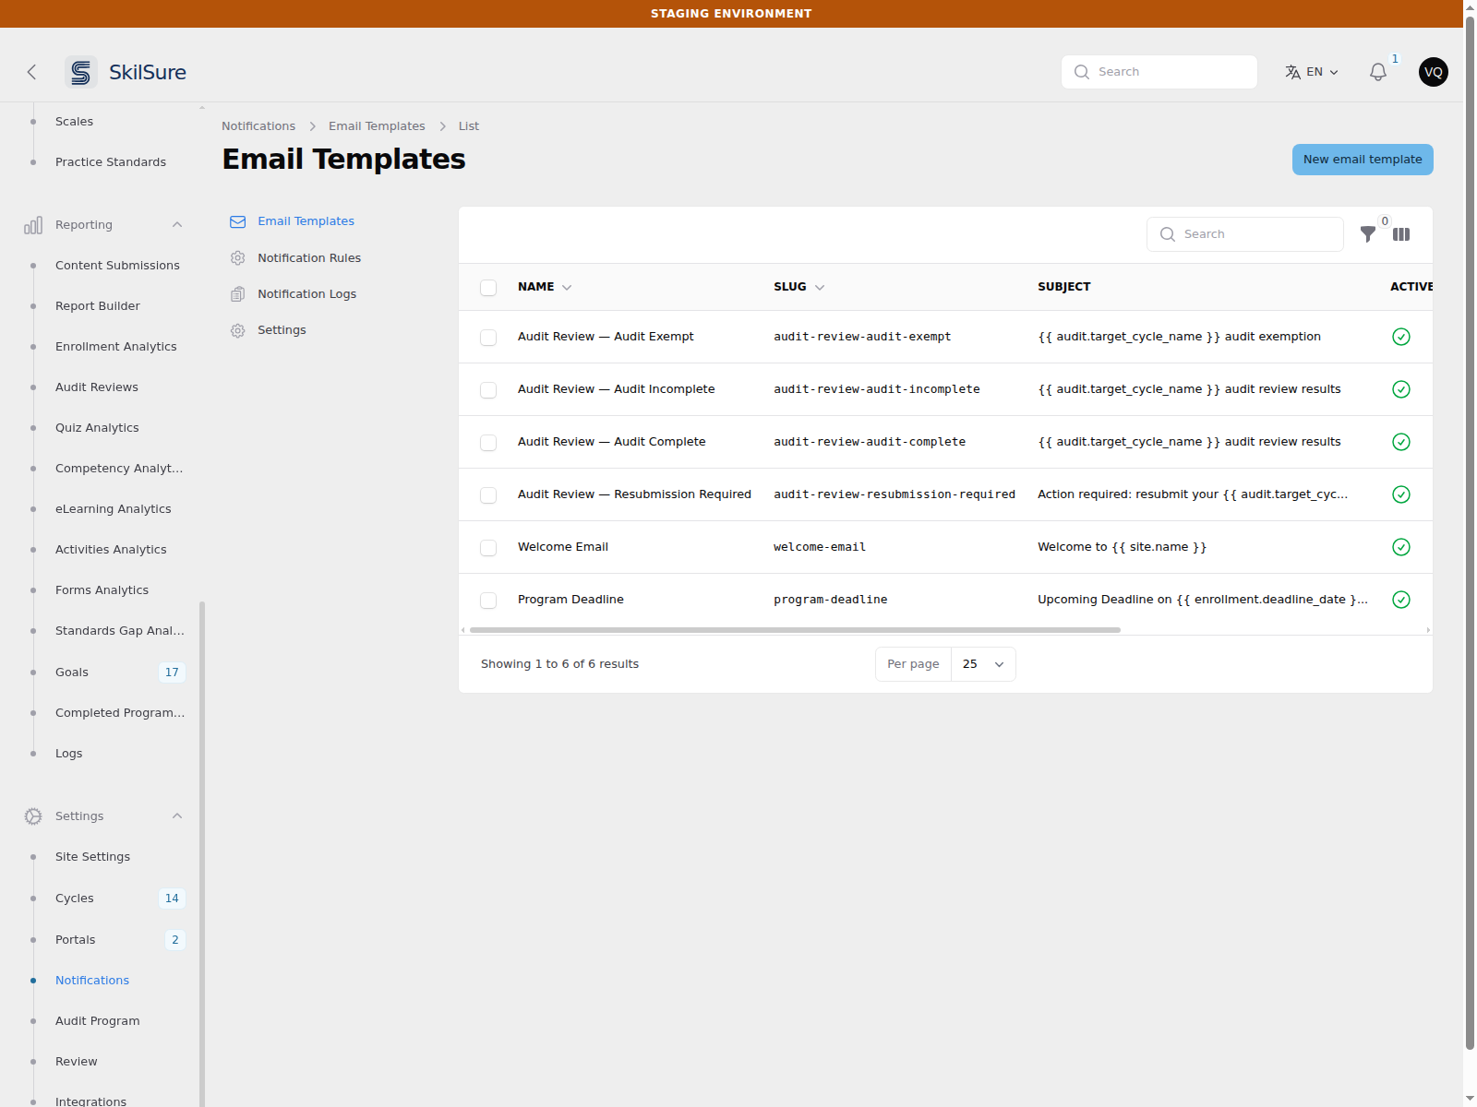Check the Audit Review — Audit Exempt row

pyautogui.click(x=488, y=338)
